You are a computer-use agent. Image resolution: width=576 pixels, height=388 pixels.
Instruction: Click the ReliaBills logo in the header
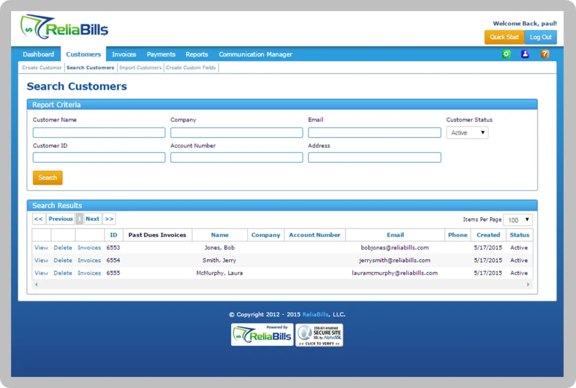click(x=64, y=27)
